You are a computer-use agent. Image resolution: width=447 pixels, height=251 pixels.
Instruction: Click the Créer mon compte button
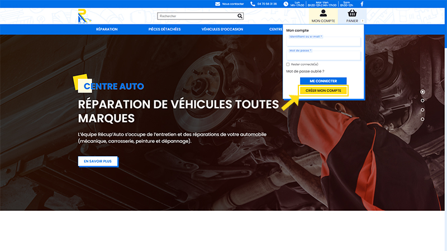(x=324, y=90)
